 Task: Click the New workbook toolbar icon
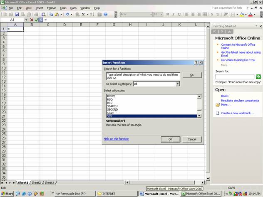[x=5, y=15]
